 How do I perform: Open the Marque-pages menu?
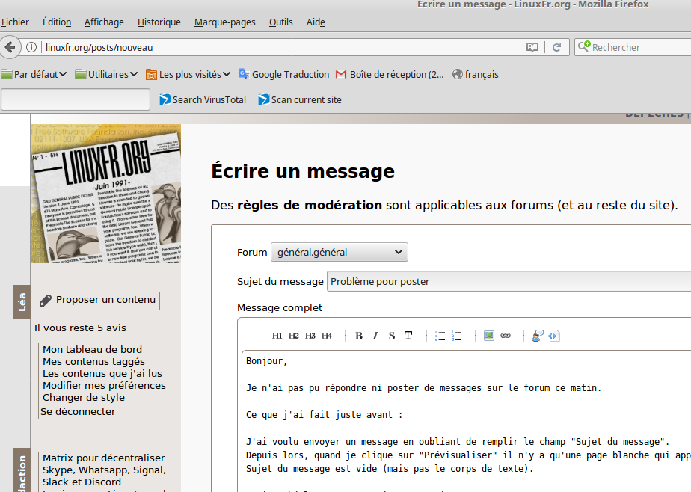pyautogui.click(x=224, y=22)
